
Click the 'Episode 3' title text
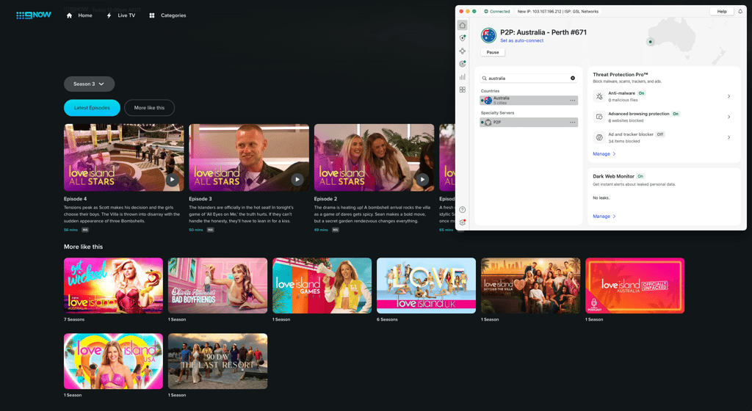pyautogui.click(x=200, y=199)
